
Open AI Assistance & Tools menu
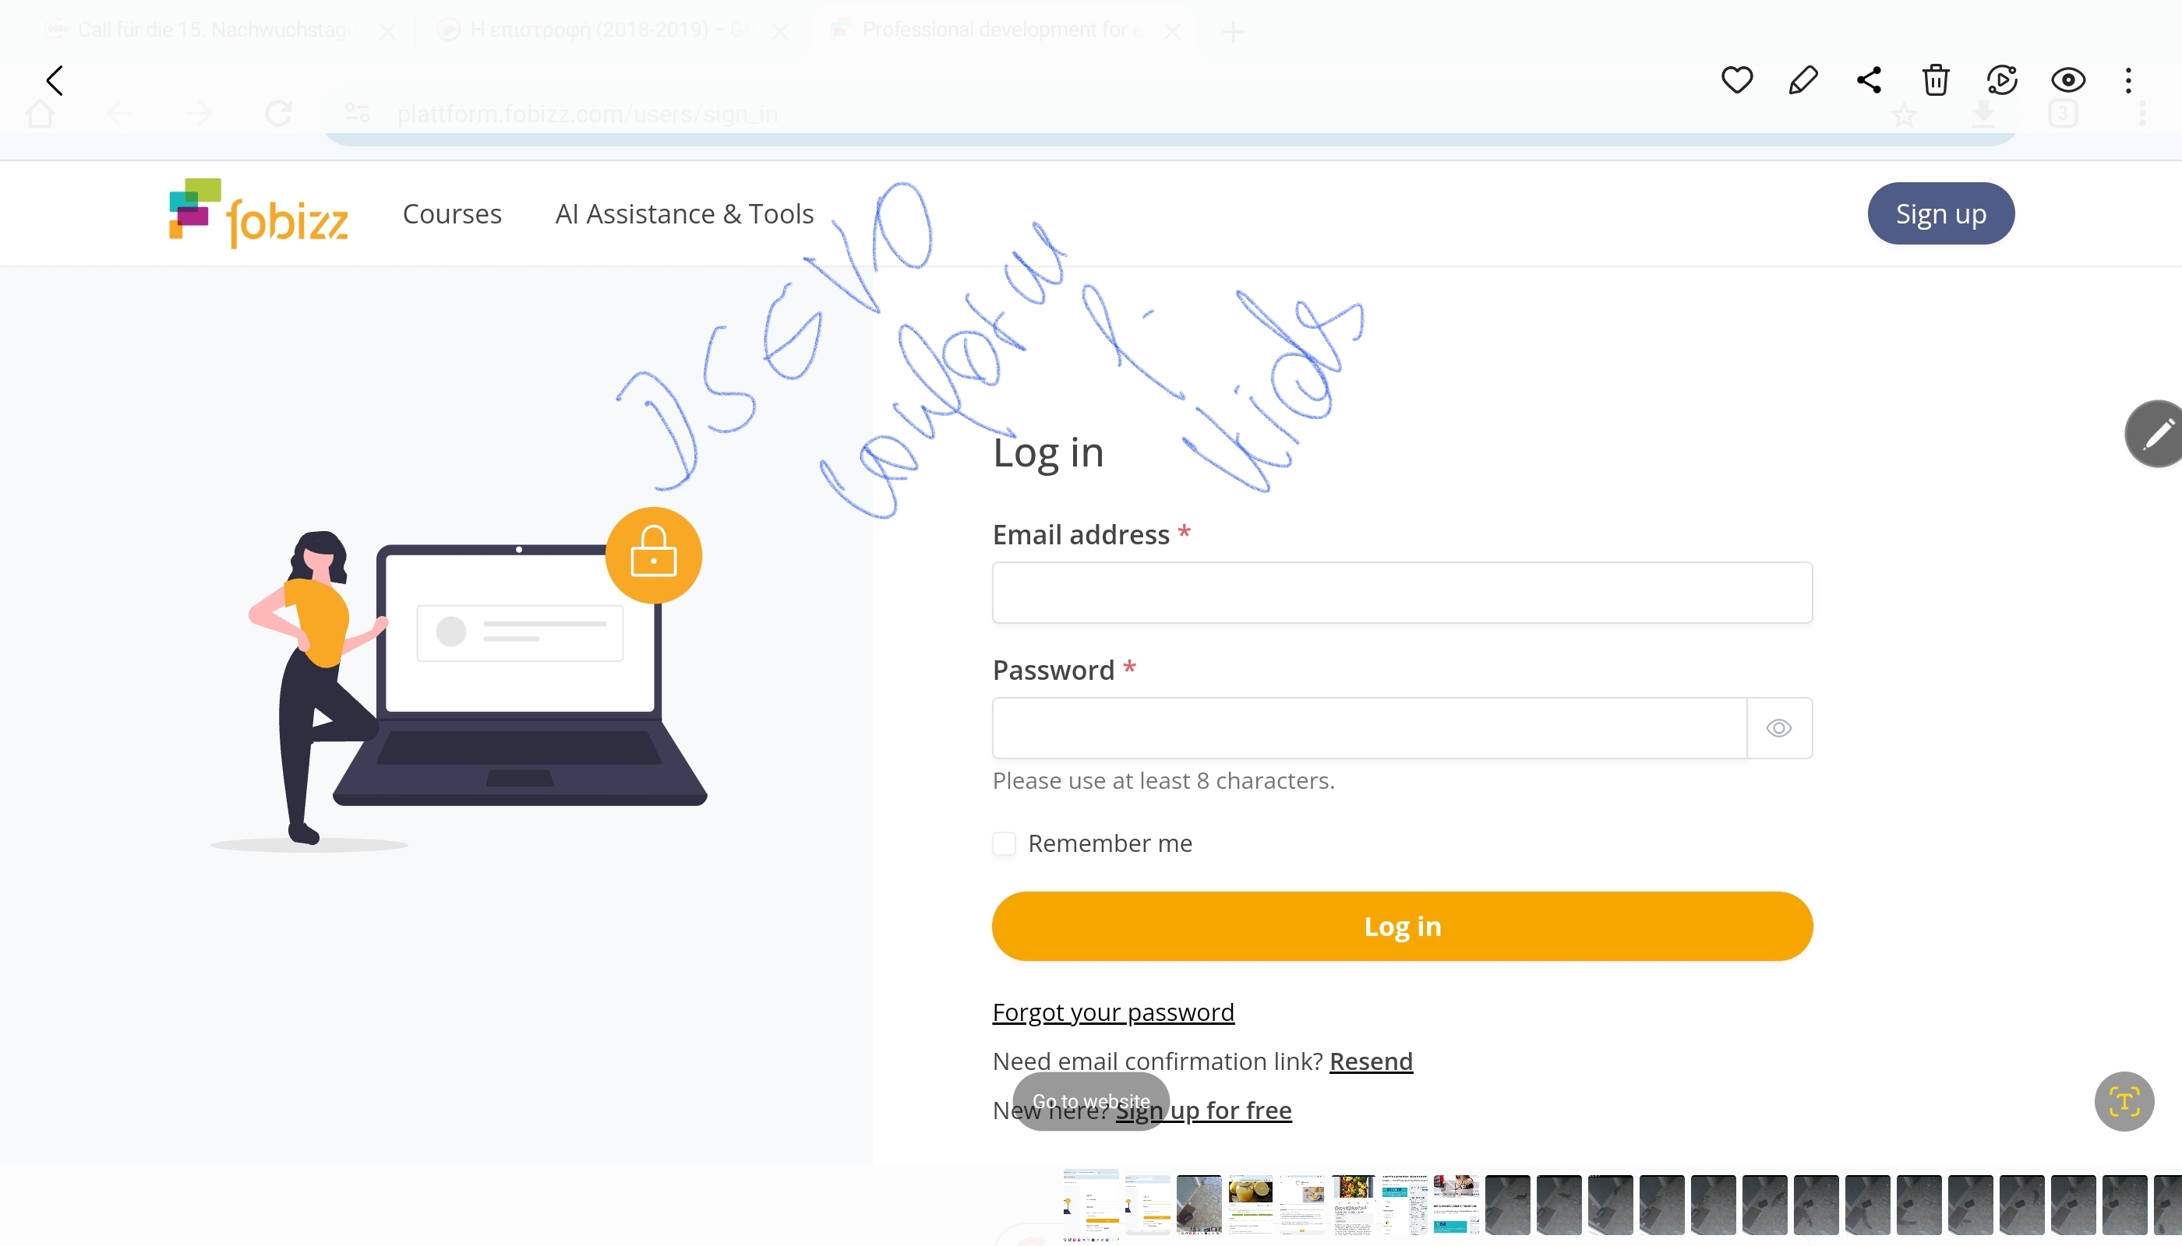click(x=684, y=214)
